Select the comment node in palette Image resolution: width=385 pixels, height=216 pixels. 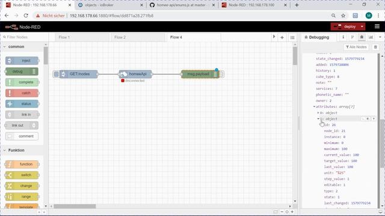coord(22,136)
